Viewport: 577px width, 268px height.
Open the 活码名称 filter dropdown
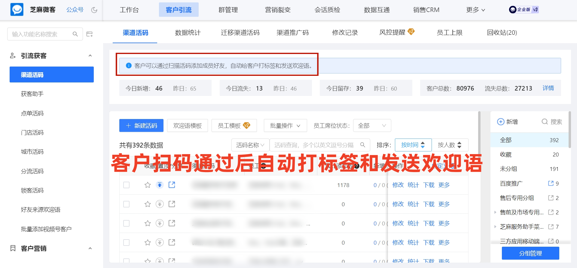click(250, 145)
